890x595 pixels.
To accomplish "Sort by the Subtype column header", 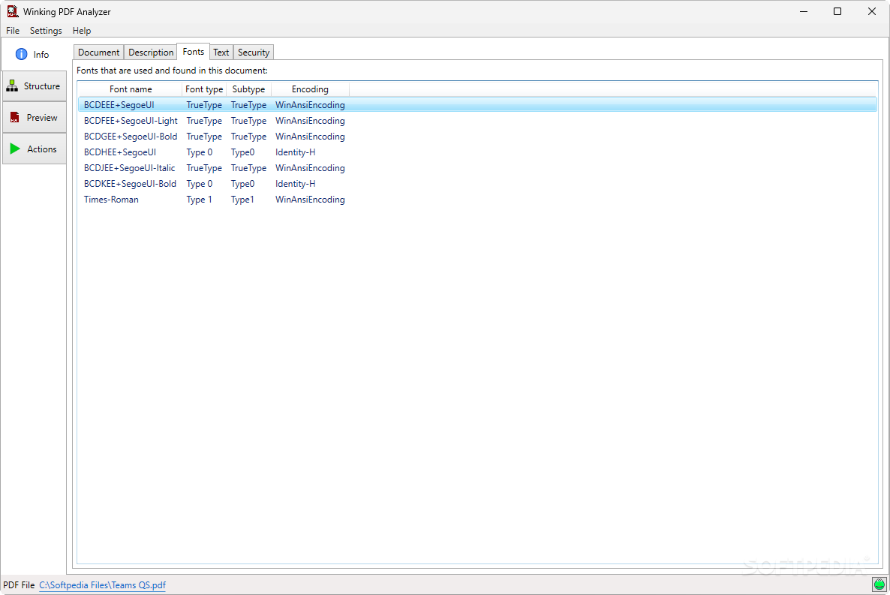I will pyautogui.click(x=248, y=89).
